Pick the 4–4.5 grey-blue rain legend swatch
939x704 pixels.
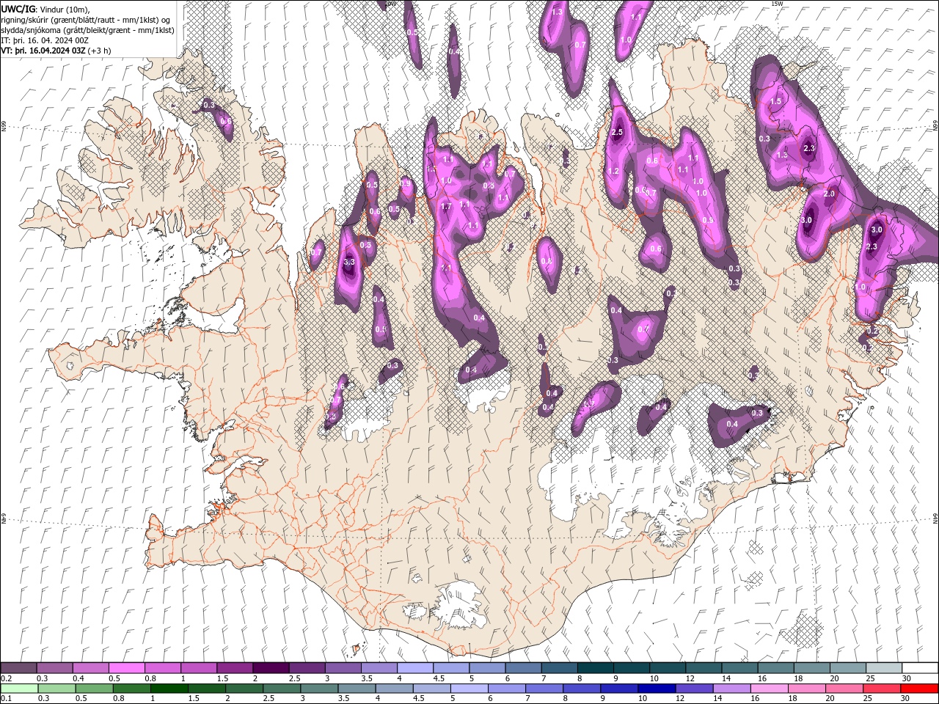click(395, 688)
